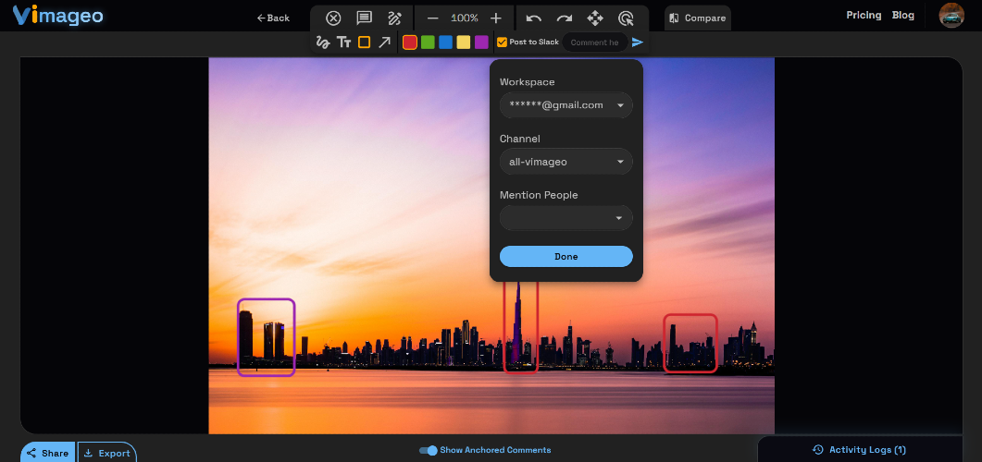Click the Done button
982x462 pixels.
(x=566, y=256)
